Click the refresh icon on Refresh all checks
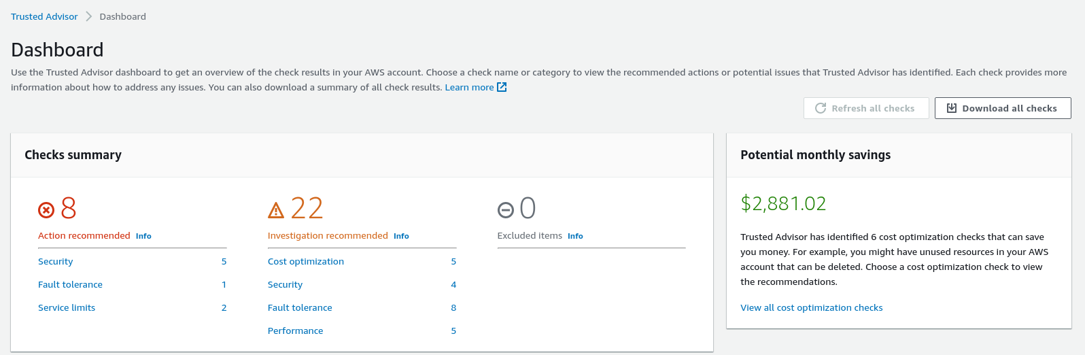 pyautogui.click(x=821, y=108)
